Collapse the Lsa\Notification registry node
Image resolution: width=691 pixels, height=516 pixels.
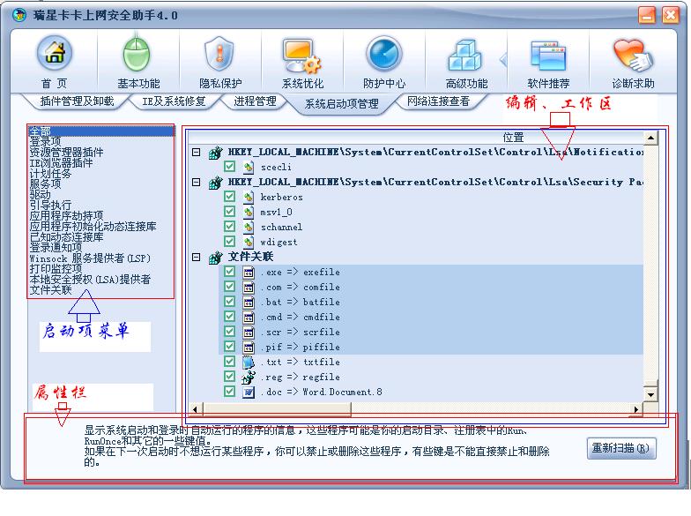tap(197, 152)
